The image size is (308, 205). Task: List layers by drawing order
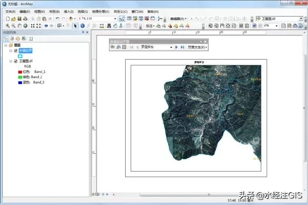(x=6, y=39)
